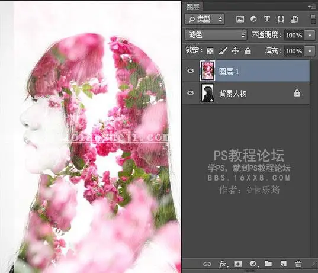Screen dimensions: 318x273
Task: Click the link layers icon
Action: [207, 264]
